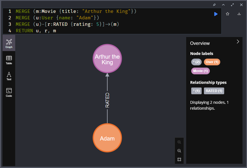Switch to Text view
Viewport: 247px width, 168px height.
pyautogui.click(x=9, y=76)
